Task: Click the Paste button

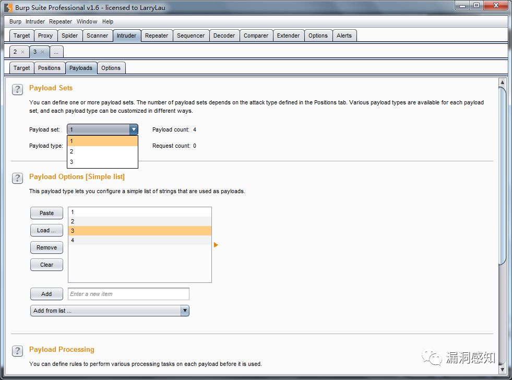Action: [46, 213]
